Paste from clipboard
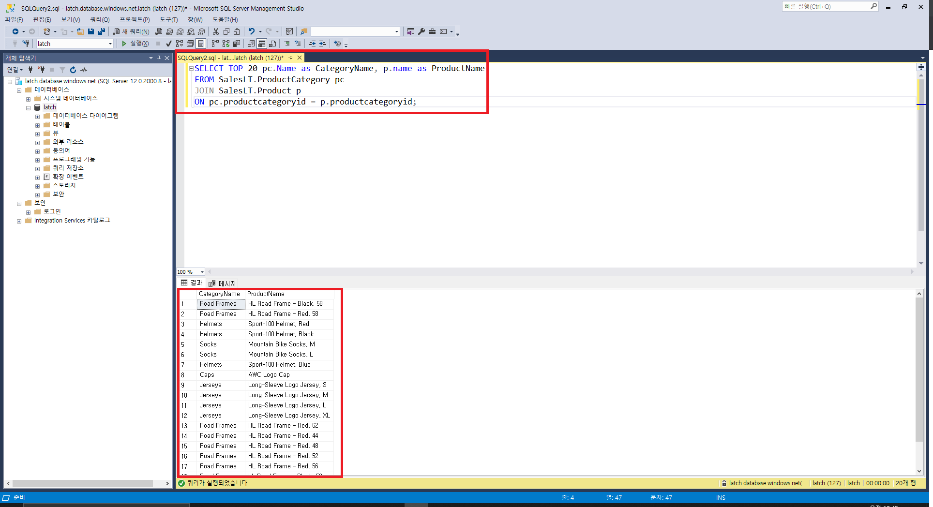 pos(237,31)
